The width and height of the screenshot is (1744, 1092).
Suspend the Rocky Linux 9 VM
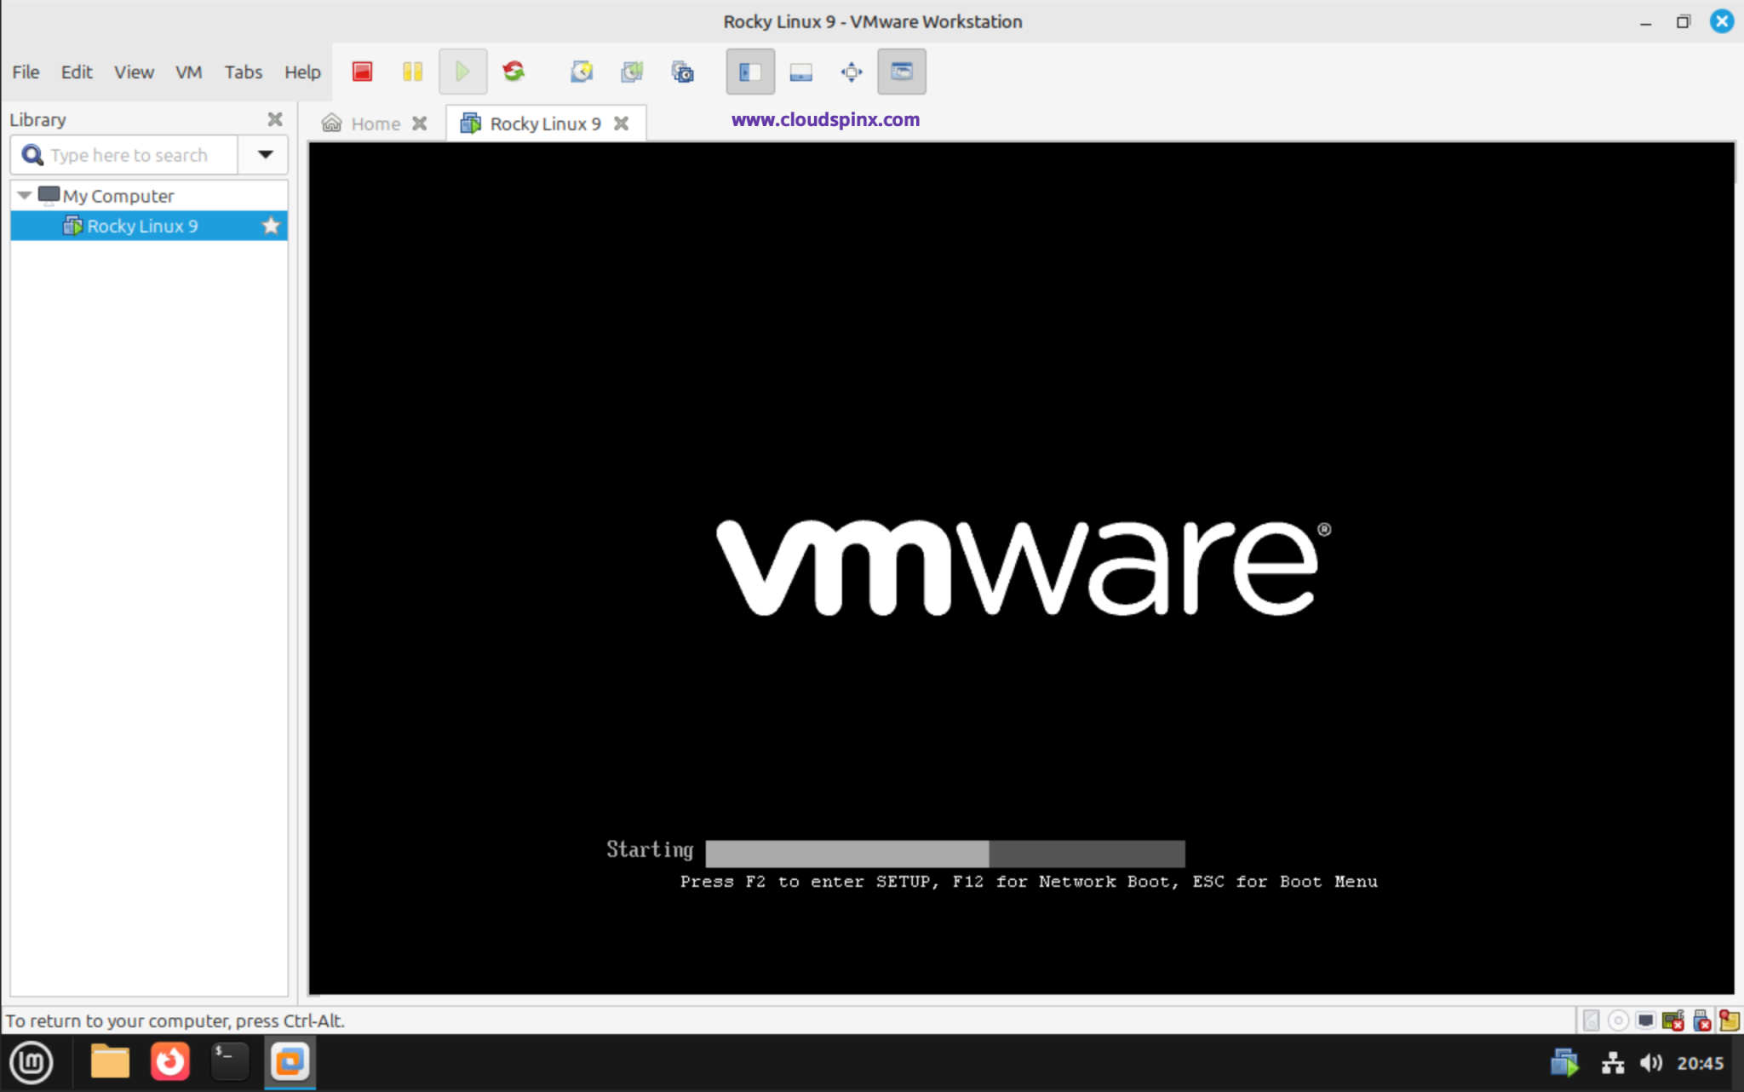pos(412,72)
